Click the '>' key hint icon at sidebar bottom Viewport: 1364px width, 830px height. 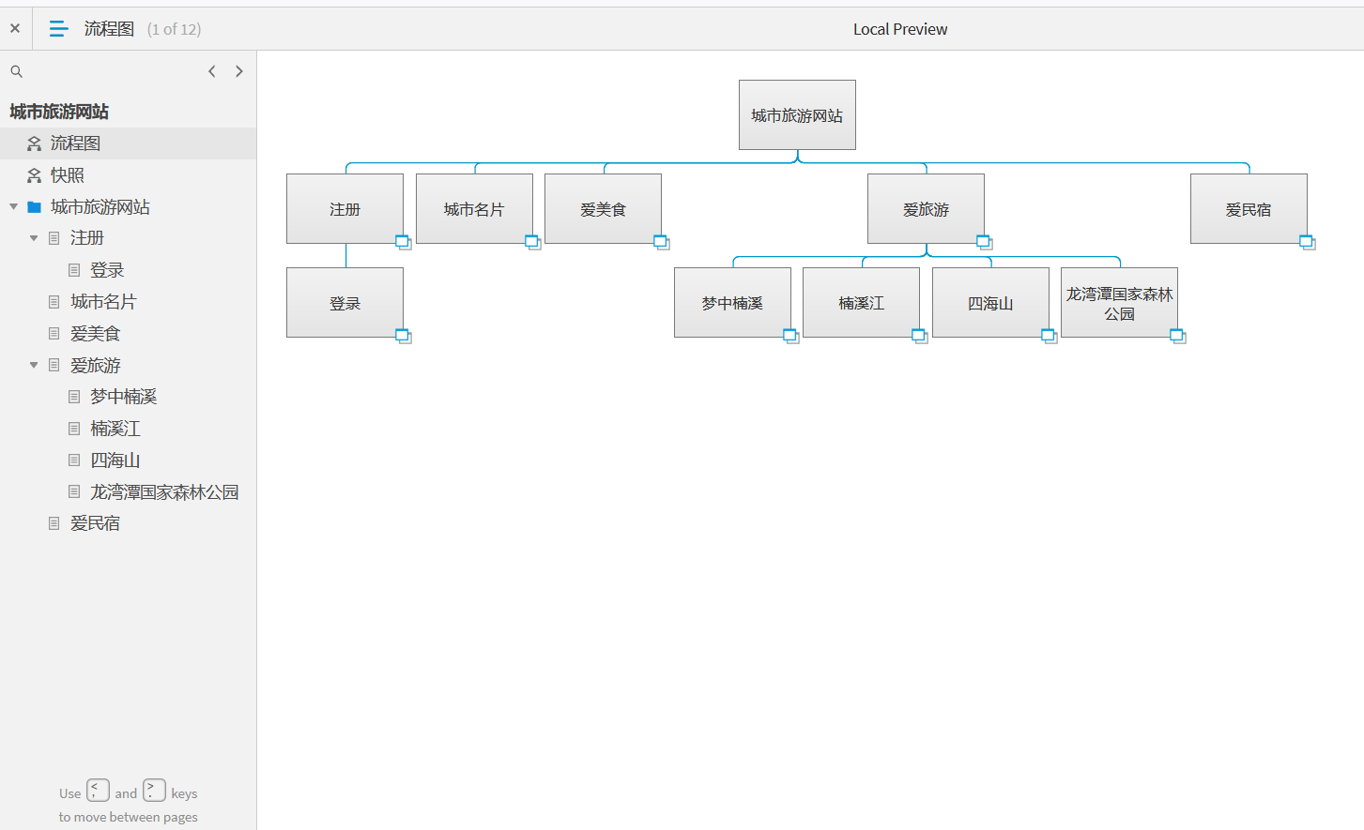click(x=155, y=791)
